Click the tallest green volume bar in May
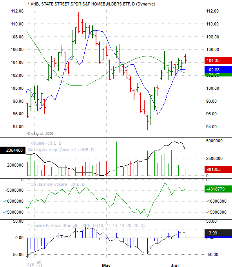This screenshot has width=232, height=267. 117,158
